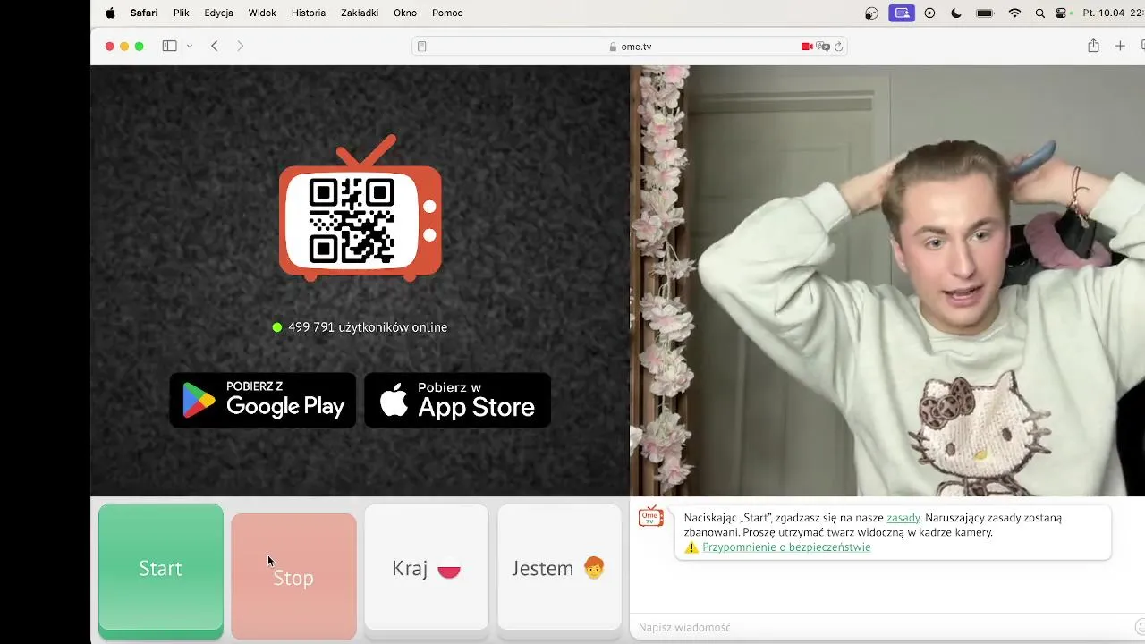Click the screen-sharing status icon in menu bar
1145x644 pixels.
point(902,13)
